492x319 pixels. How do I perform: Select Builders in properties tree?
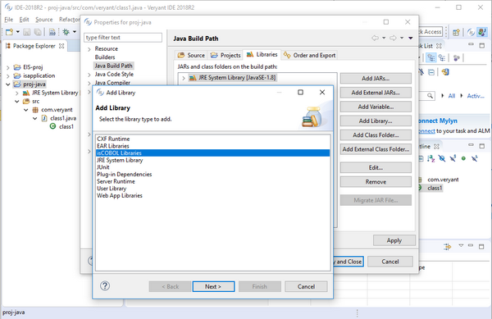point(105,57)
